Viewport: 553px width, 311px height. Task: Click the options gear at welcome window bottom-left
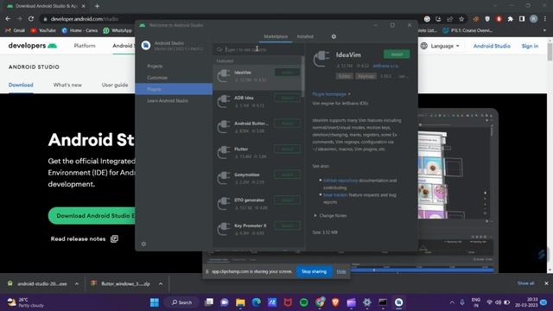pyautogui.click(x=143, y=244)
